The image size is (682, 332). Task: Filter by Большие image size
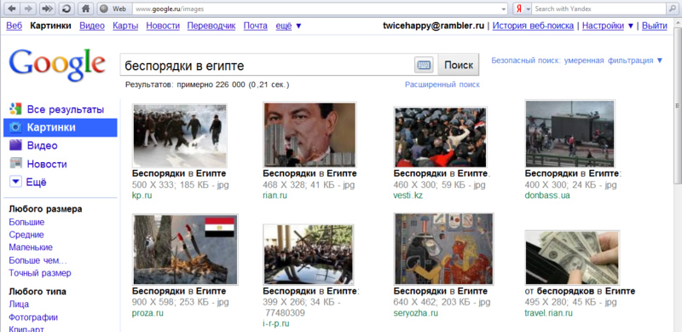pos(26,222)
